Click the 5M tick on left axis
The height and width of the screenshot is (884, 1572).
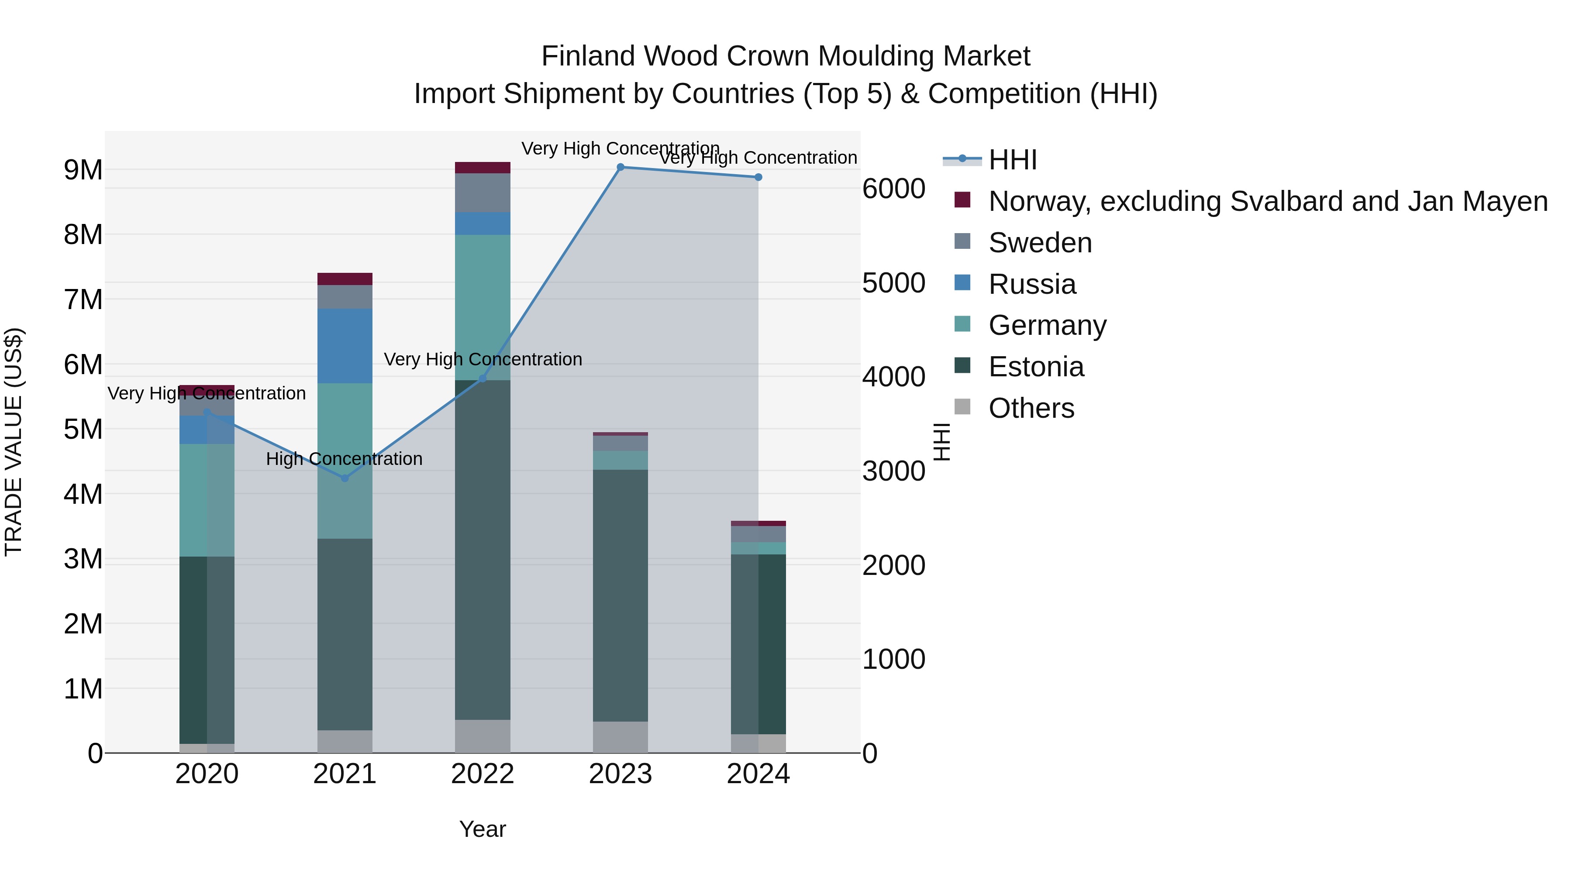(x=83, y=429)
